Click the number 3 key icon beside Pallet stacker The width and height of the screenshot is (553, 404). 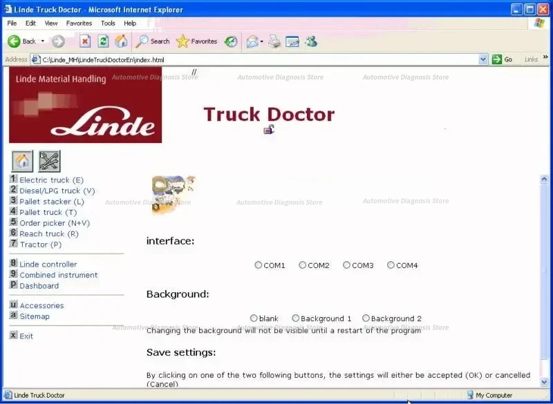(13, 200)
